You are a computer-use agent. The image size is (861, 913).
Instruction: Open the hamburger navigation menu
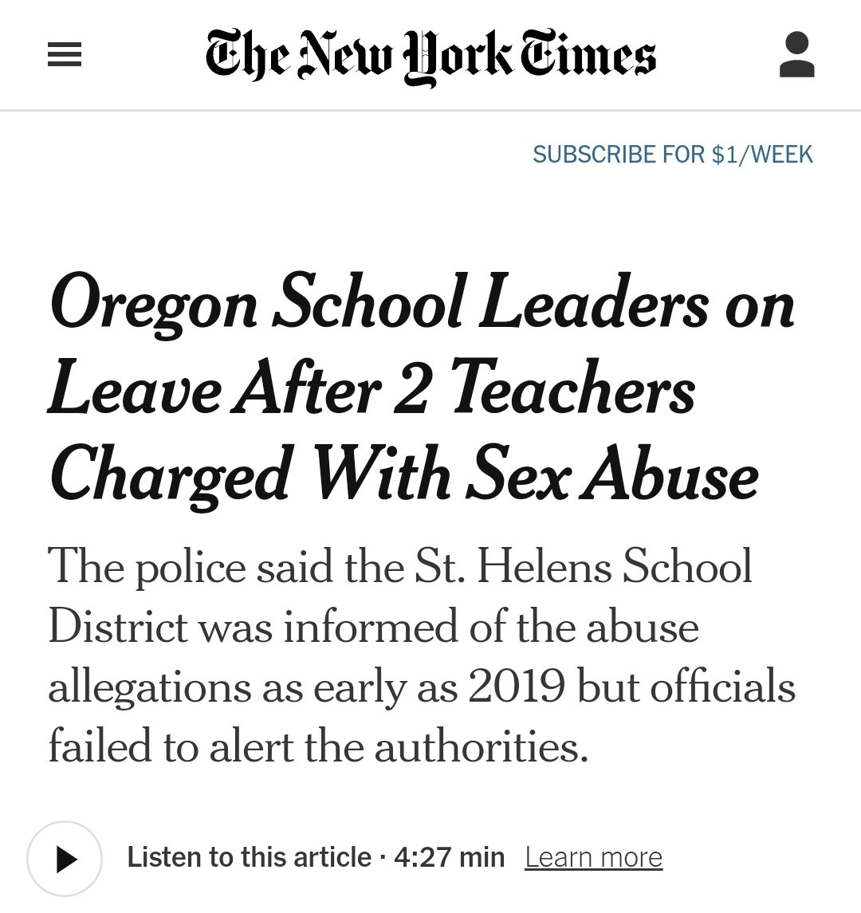[x=65, y=55]
